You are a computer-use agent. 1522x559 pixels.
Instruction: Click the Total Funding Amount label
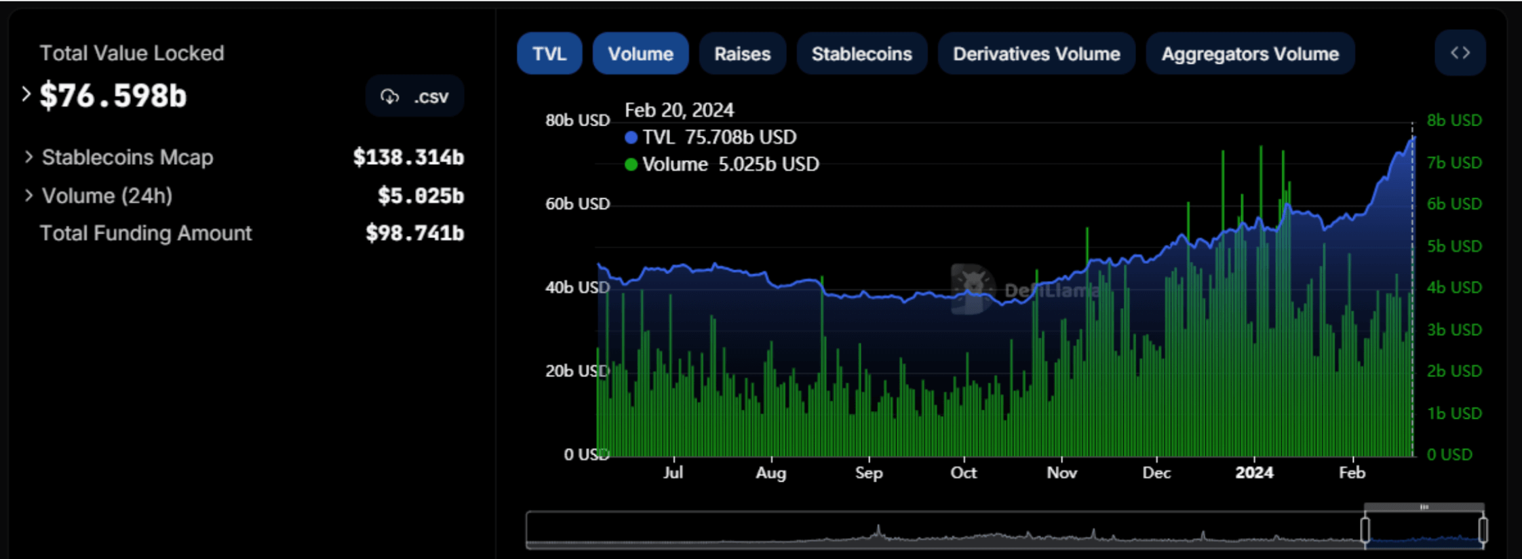point(146,233)
